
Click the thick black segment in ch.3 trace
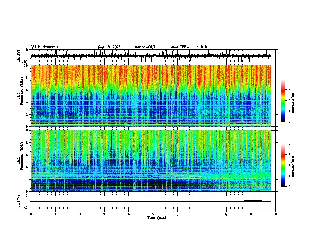(253, 201)
